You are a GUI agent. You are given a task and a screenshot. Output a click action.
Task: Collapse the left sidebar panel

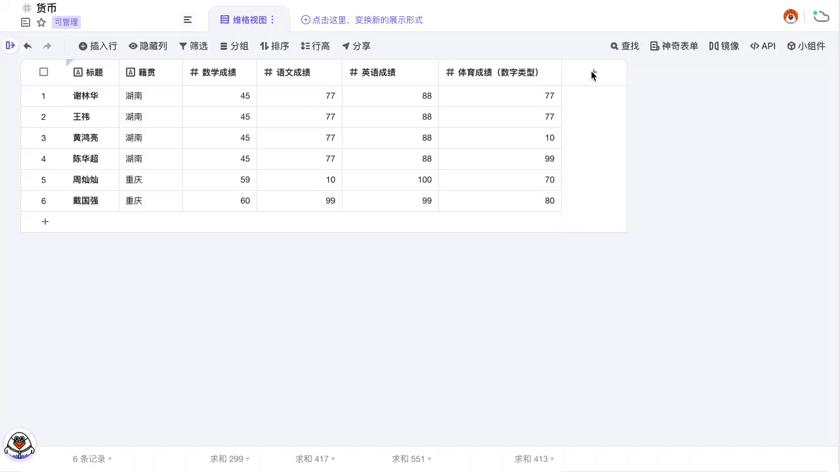click(x=10, y=46)
